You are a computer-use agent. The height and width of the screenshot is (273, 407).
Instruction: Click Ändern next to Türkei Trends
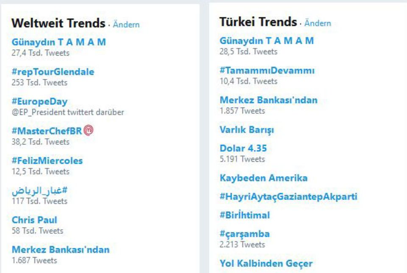[x=318, y=23]
